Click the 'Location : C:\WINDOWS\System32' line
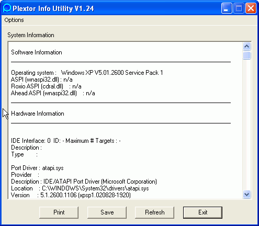The image size is (259, 226). pyautogui.click(x=80, y=188)
